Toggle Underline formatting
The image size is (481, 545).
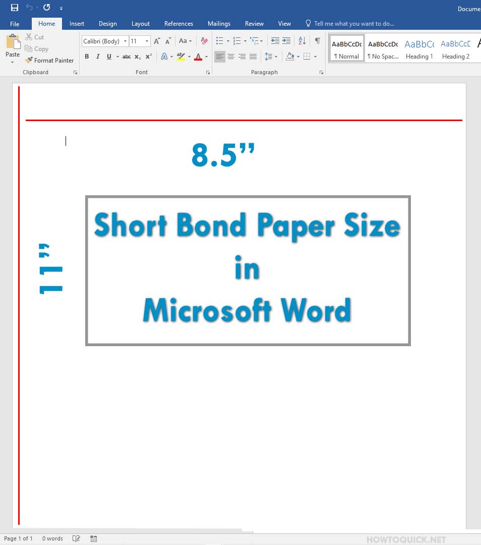[109, 57]
